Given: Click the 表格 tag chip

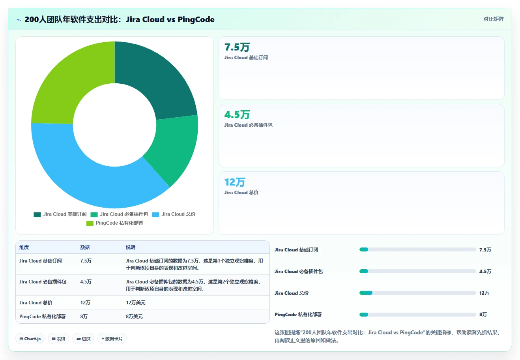Looking at the screenshot, I should (x=58, y=339).
